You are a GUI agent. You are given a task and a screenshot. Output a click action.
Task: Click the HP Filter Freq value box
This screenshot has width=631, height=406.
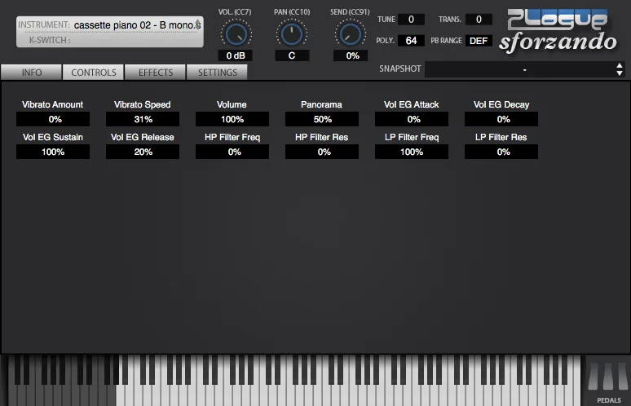[x=232, y=152]
